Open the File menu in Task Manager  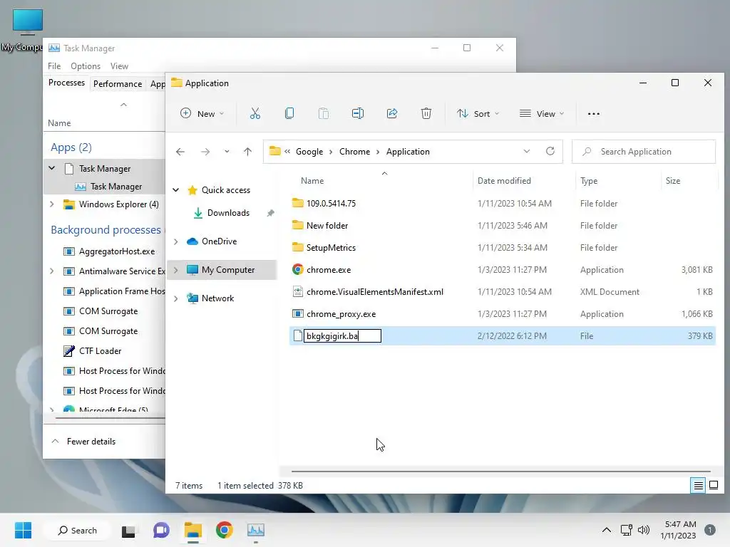(54, 66)
